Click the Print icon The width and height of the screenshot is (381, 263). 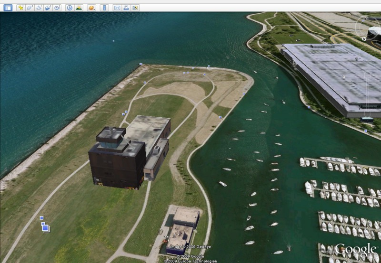point(126,8)
